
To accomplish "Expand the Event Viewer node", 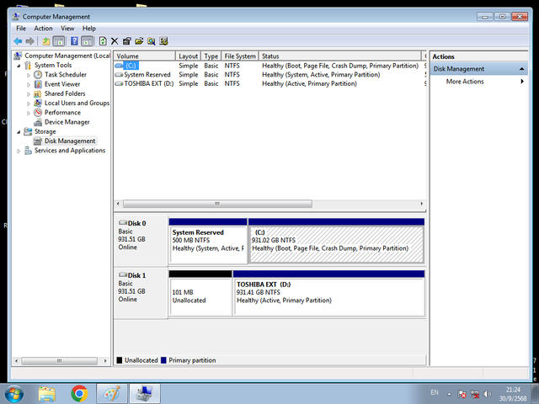I will pos(29,84).
